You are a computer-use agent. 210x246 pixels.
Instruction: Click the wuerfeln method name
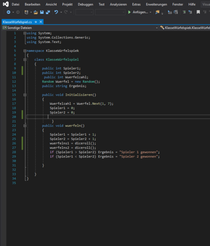pos(73,126)
